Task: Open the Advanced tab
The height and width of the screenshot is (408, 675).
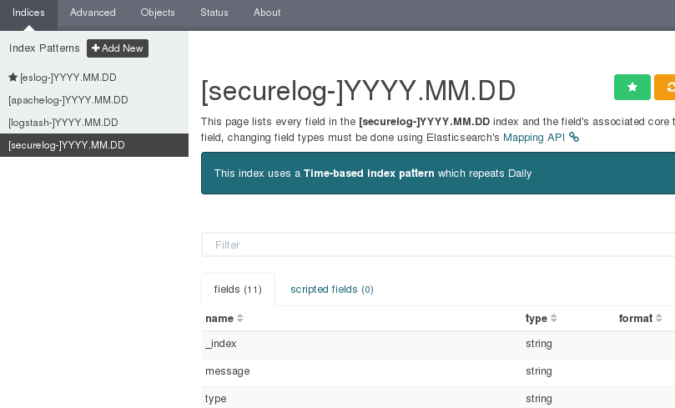Action: coord(93,13)
